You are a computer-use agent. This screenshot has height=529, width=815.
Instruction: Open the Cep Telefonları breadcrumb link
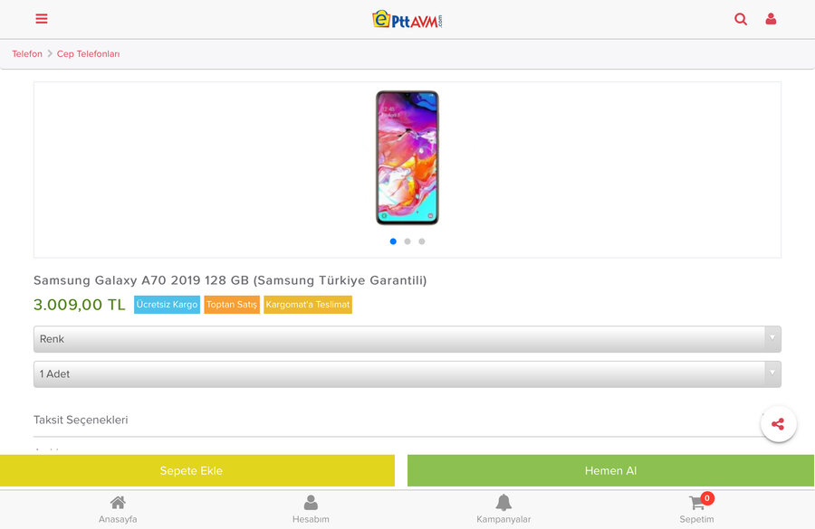point(88,54)
